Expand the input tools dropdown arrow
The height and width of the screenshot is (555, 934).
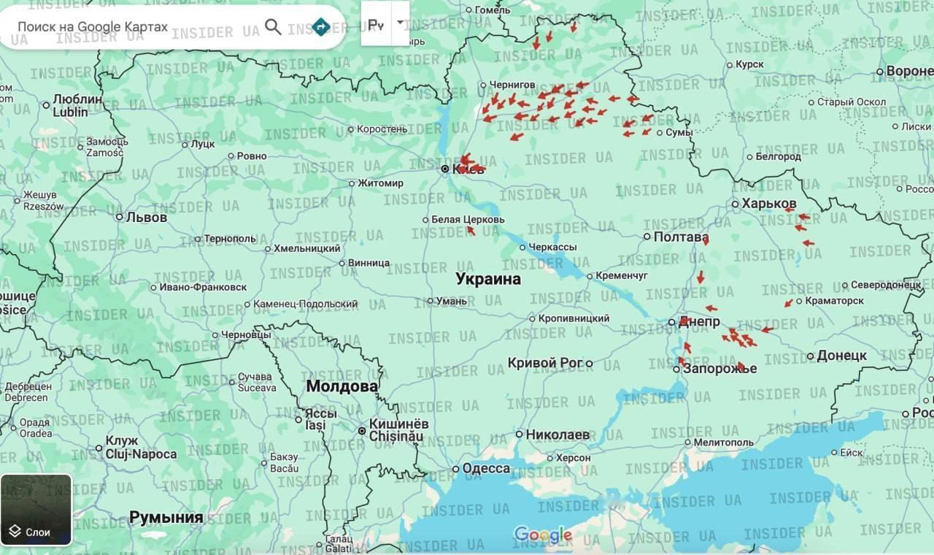(x=400, y=23)
